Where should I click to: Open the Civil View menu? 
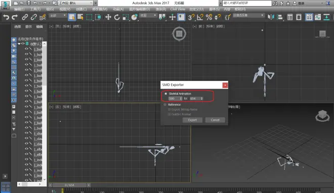[178, 9]
